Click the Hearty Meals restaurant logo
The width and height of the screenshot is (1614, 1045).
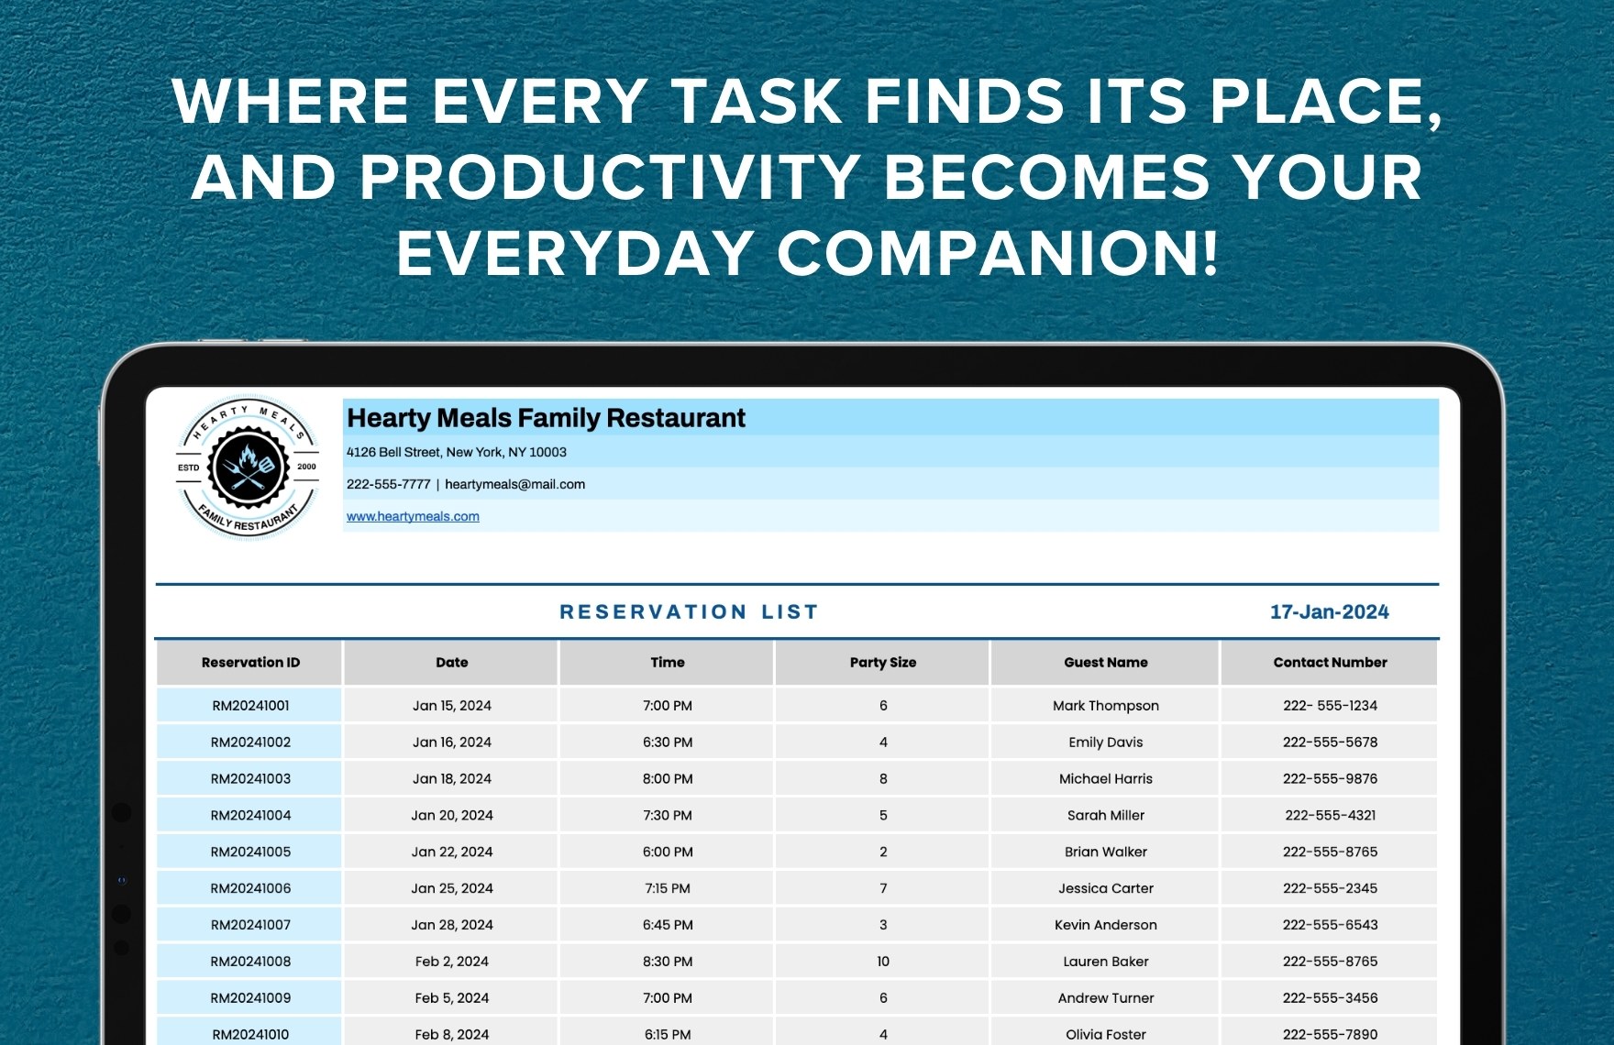pos(248,467)
